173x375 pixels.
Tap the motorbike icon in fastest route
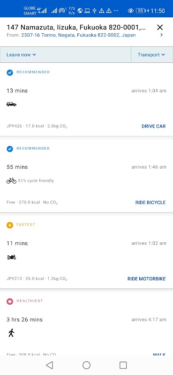11,257
